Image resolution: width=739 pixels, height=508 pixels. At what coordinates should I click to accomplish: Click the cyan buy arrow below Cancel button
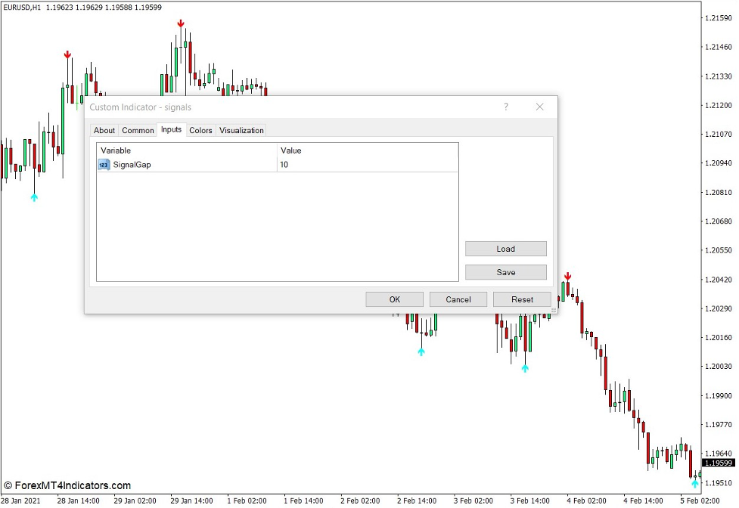421,352
